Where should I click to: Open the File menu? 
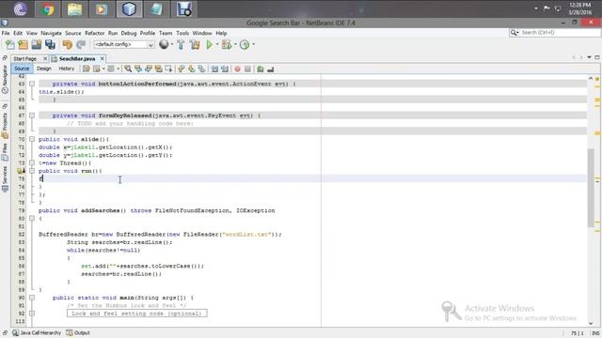(x=6, y=34)
